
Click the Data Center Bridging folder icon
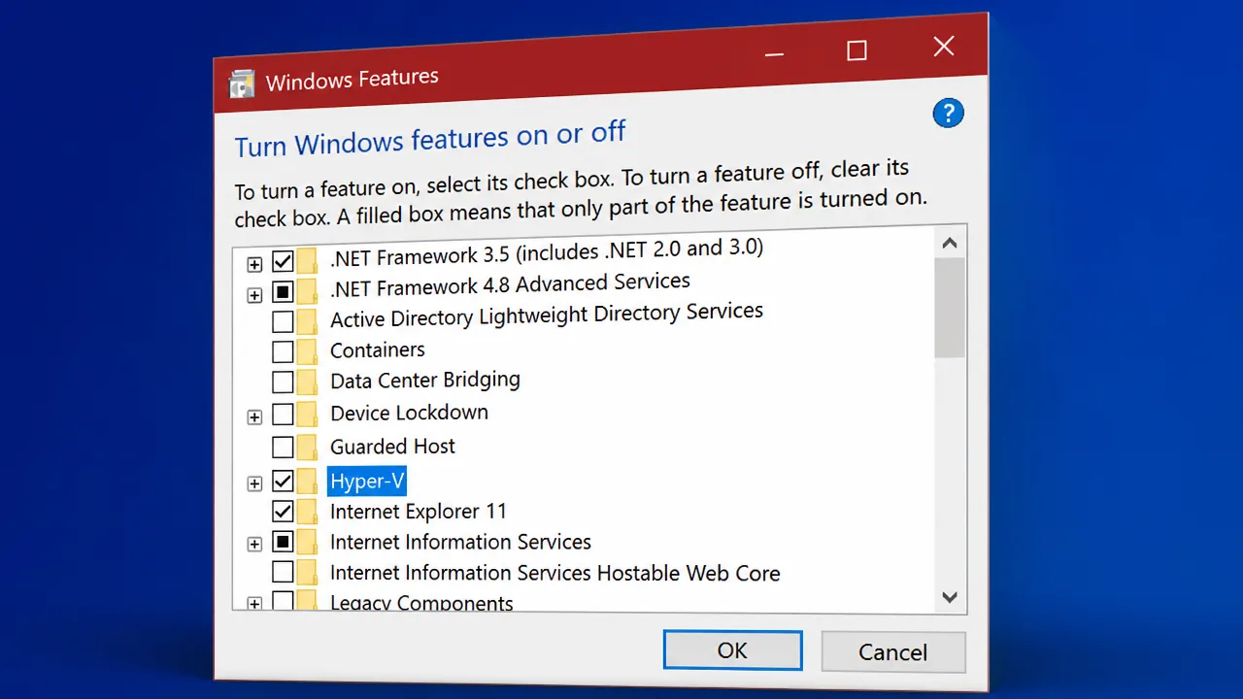point(307,382)
